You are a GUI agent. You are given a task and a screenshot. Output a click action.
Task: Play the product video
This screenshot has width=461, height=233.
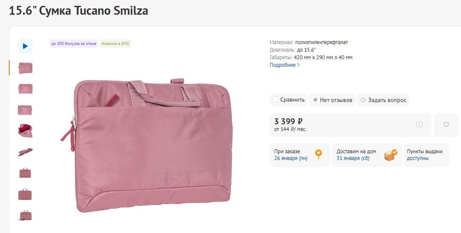pos(25,46)
